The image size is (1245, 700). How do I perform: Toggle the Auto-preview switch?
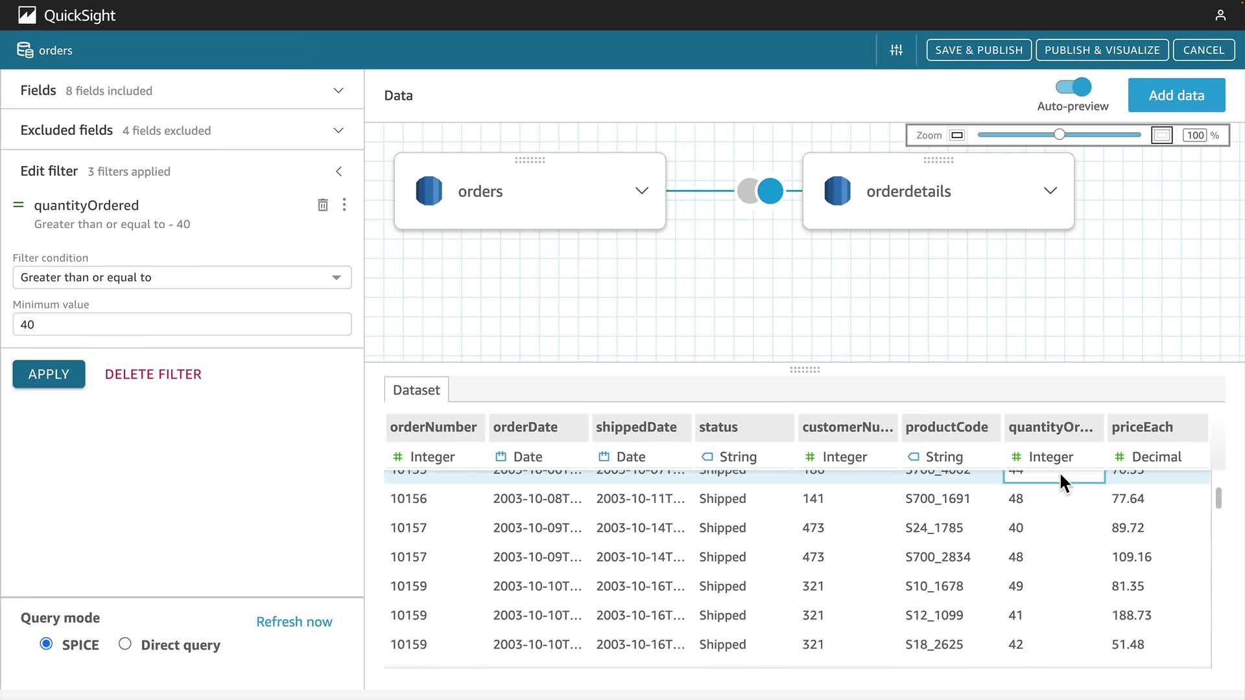click(1073, 87)
